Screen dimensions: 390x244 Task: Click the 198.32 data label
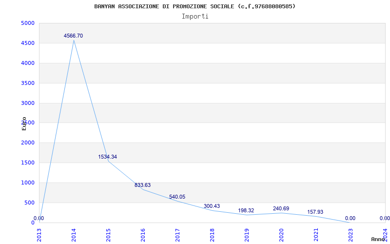pos(246,211)
